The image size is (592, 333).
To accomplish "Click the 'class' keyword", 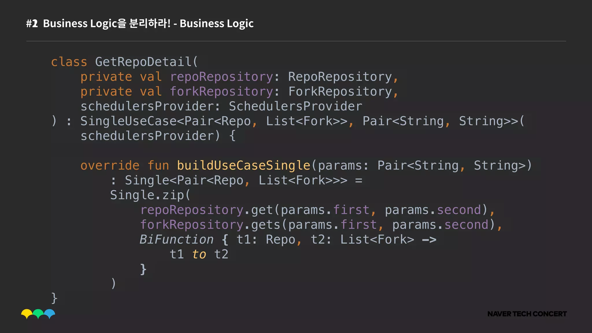I will (x=69, y=62).
